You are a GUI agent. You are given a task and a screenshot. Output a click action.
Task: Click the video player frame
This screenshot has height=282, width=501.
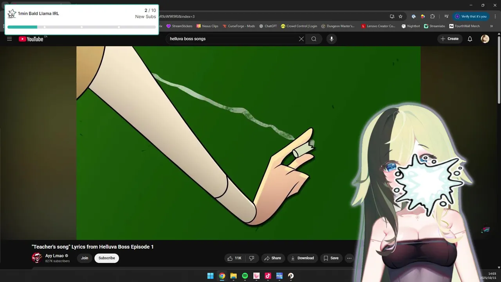[248, 143]
